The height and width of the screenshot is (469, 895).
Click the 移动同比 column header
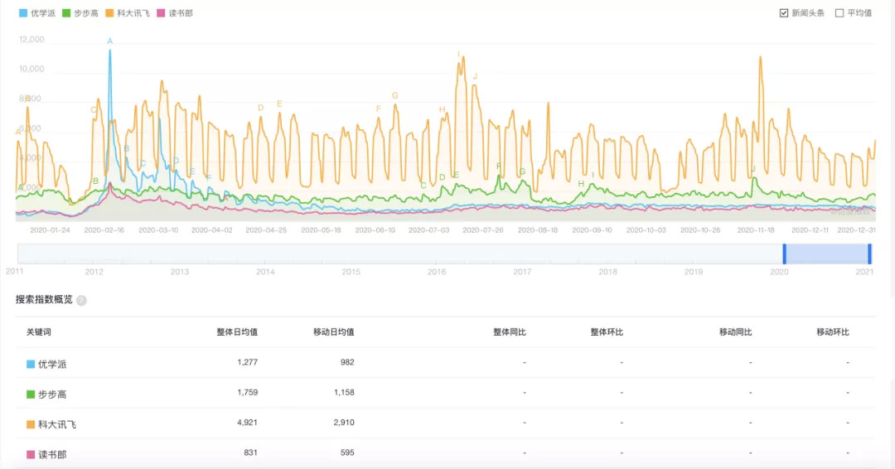pyautogui.click(x=736, y=332)
